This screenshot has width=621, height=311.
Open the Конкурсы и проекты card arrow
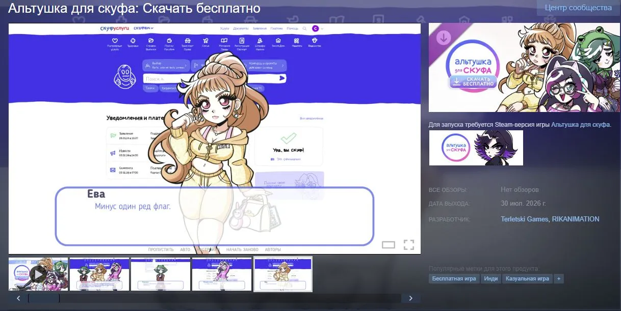[283, 65]
